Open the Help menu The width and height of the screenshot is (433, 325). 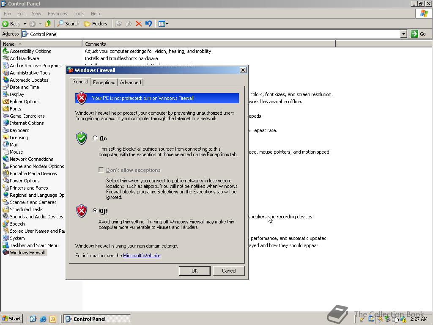tap(95, 14)
